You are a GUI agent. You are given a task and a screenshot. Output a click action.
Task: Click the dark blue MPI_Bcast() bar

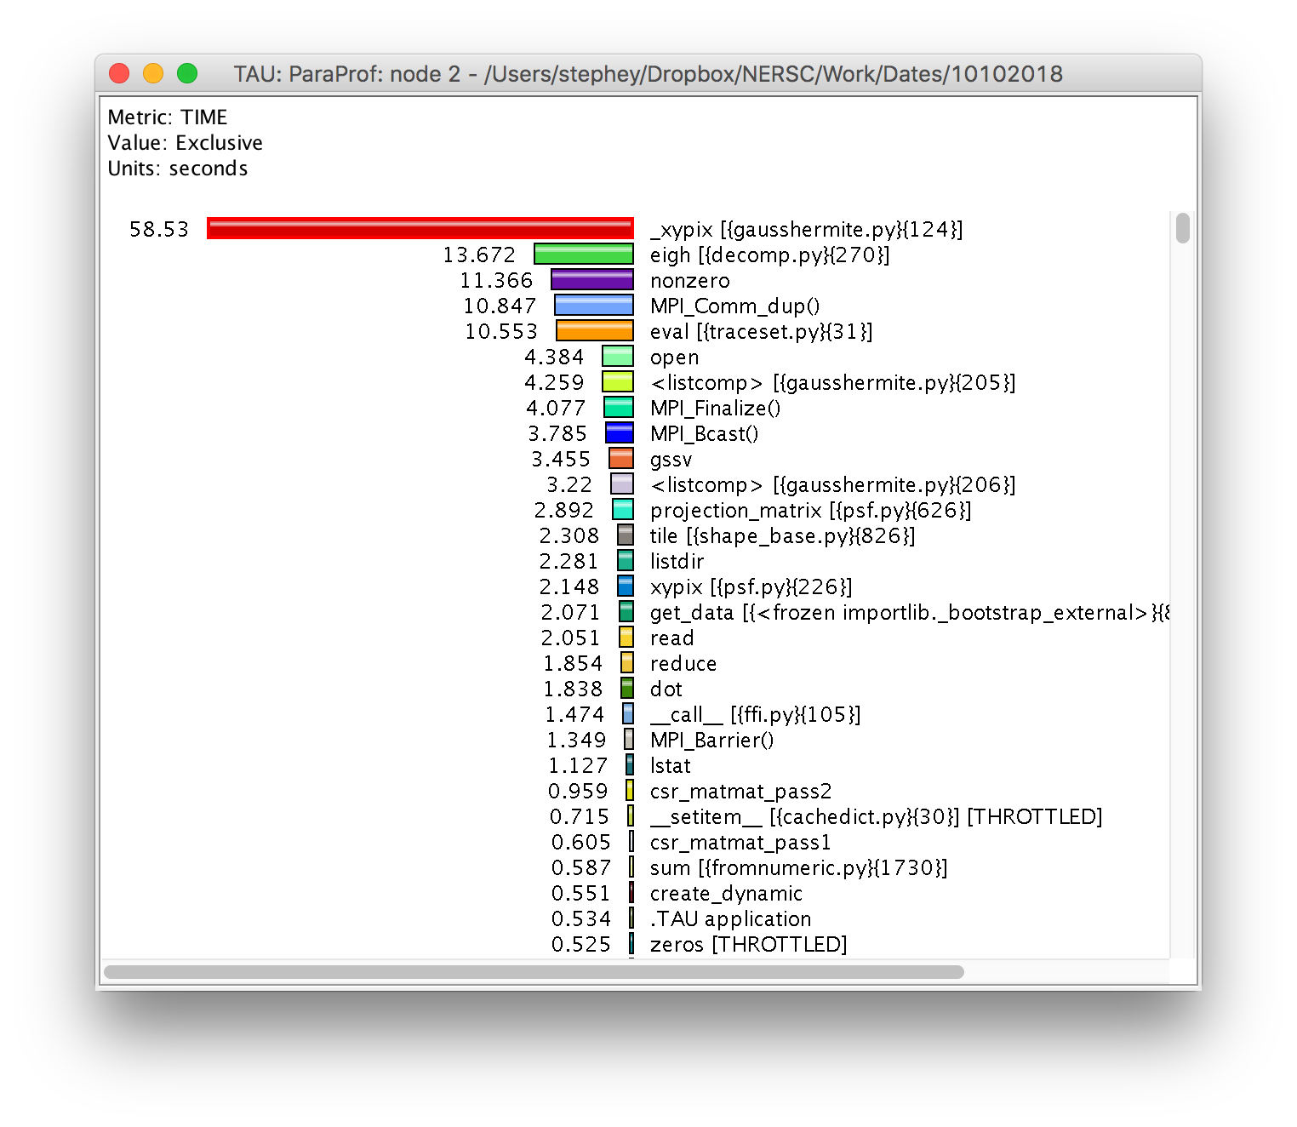620,432
